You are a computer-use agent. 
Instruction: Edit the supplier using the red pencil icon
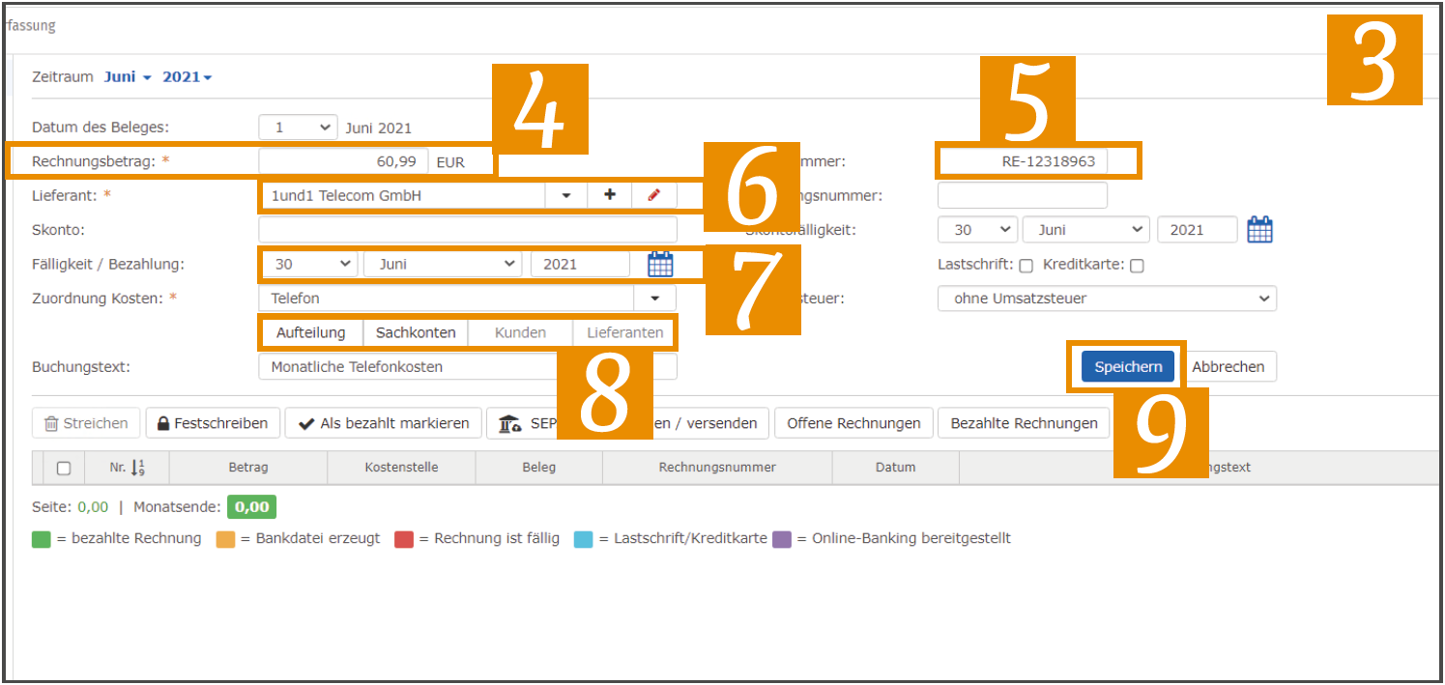click(x=654, y=195)
